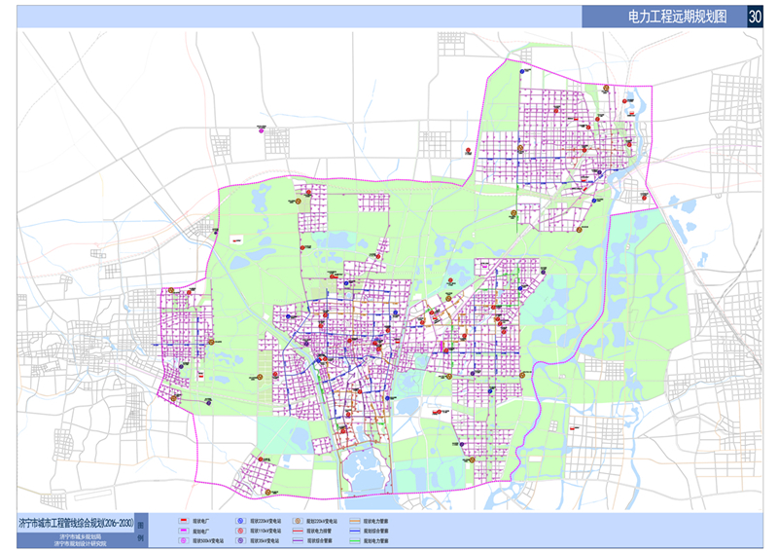
Task: Click the red 现状电厂 legend symbol
Action: pos(184,521)
